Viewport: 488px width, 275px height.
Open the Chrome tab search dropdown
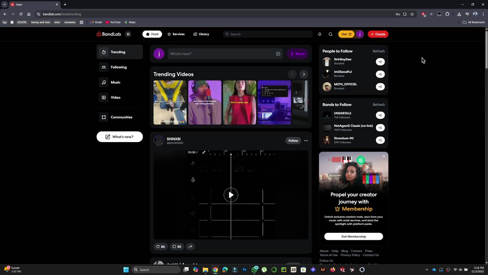pyautogui.click(x=4, y=5)
